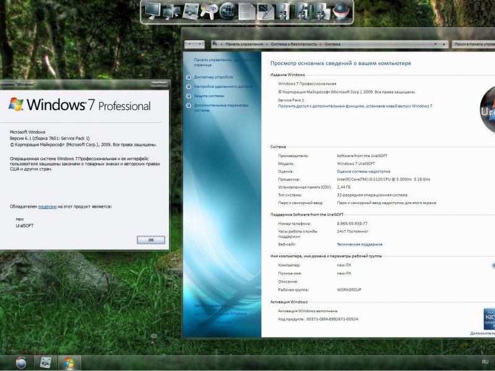This screenshot has height=371, width=495.
Task: Open Настройка удаленного доступа link
Action: coord(223,87)
